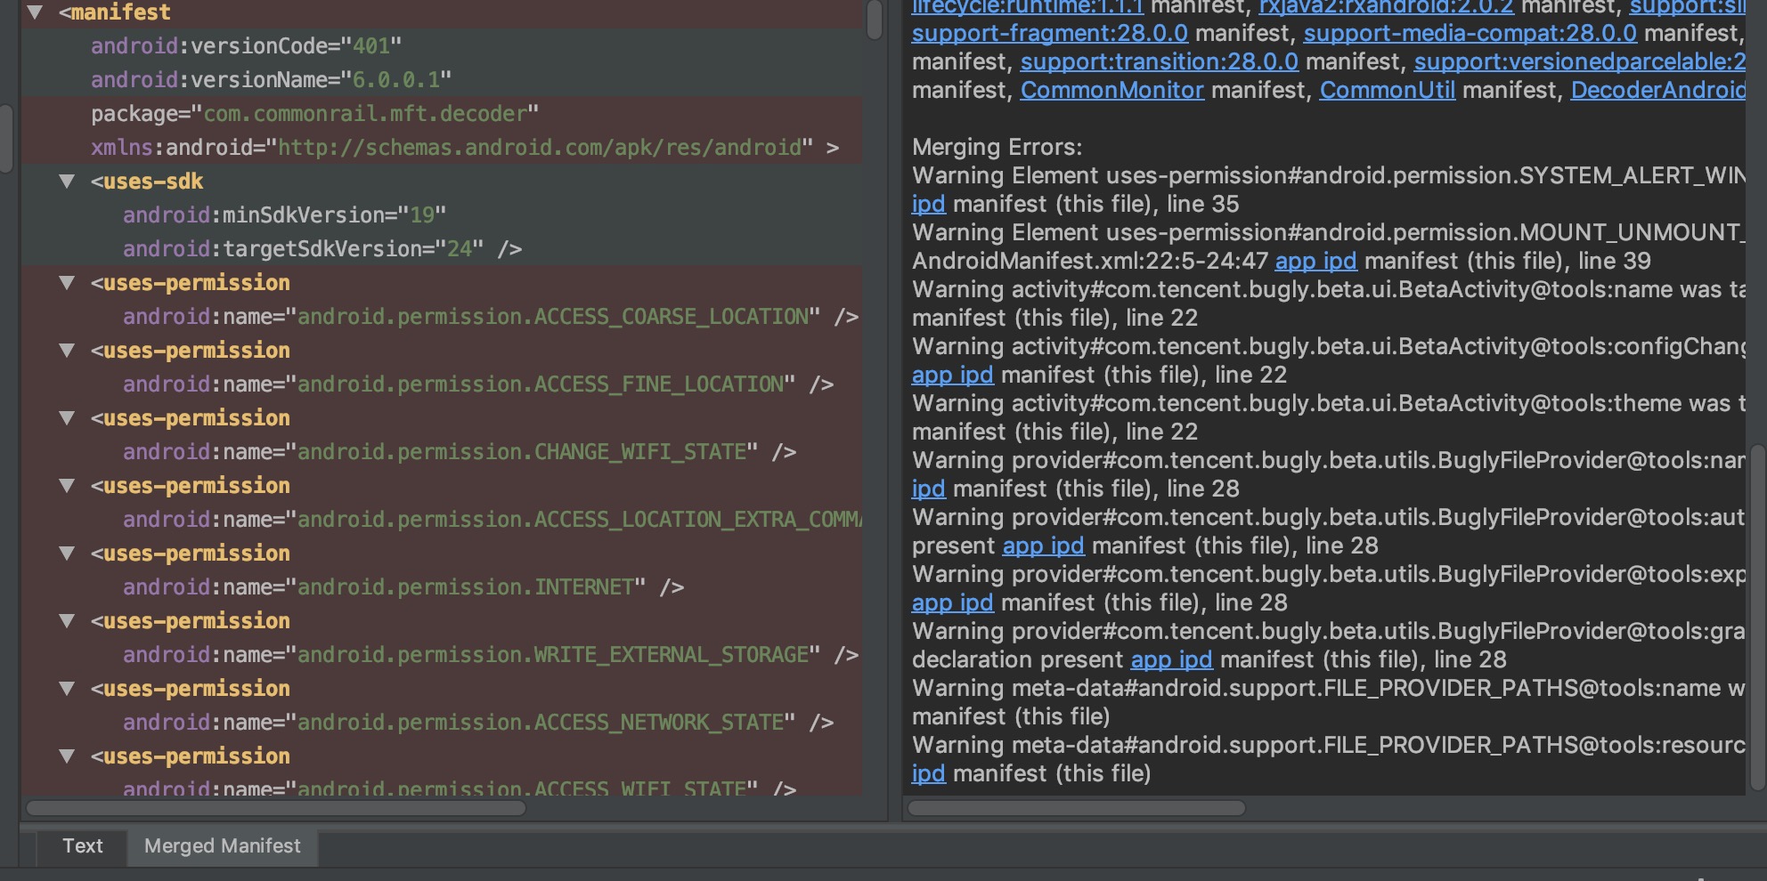Click the CommonMonitor manifest link
The width and height of the screenshot is (1767, 881).
coord(1111,90)
